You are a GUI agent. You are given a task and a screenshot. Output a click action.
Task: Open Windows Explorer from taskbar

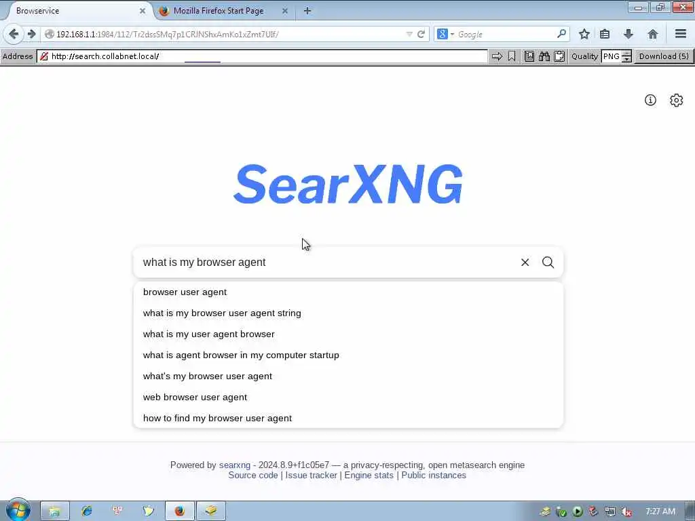(x=54, y=512)
